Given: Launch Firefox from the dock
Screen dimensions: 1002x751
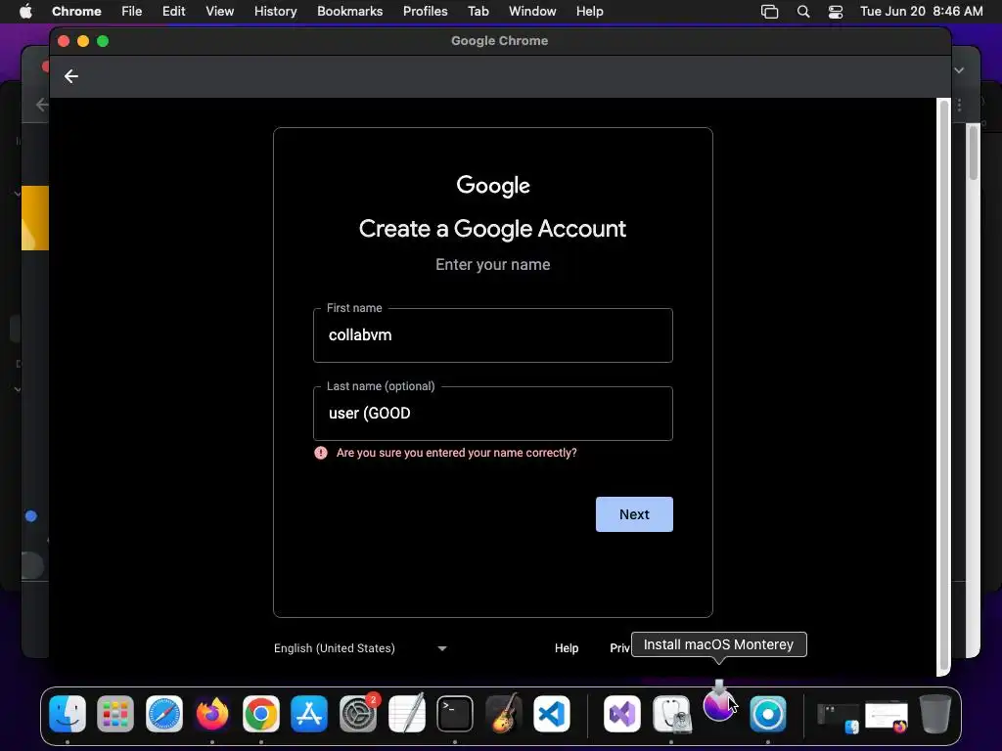Looking at the screenshot, I should pos(212,713).
